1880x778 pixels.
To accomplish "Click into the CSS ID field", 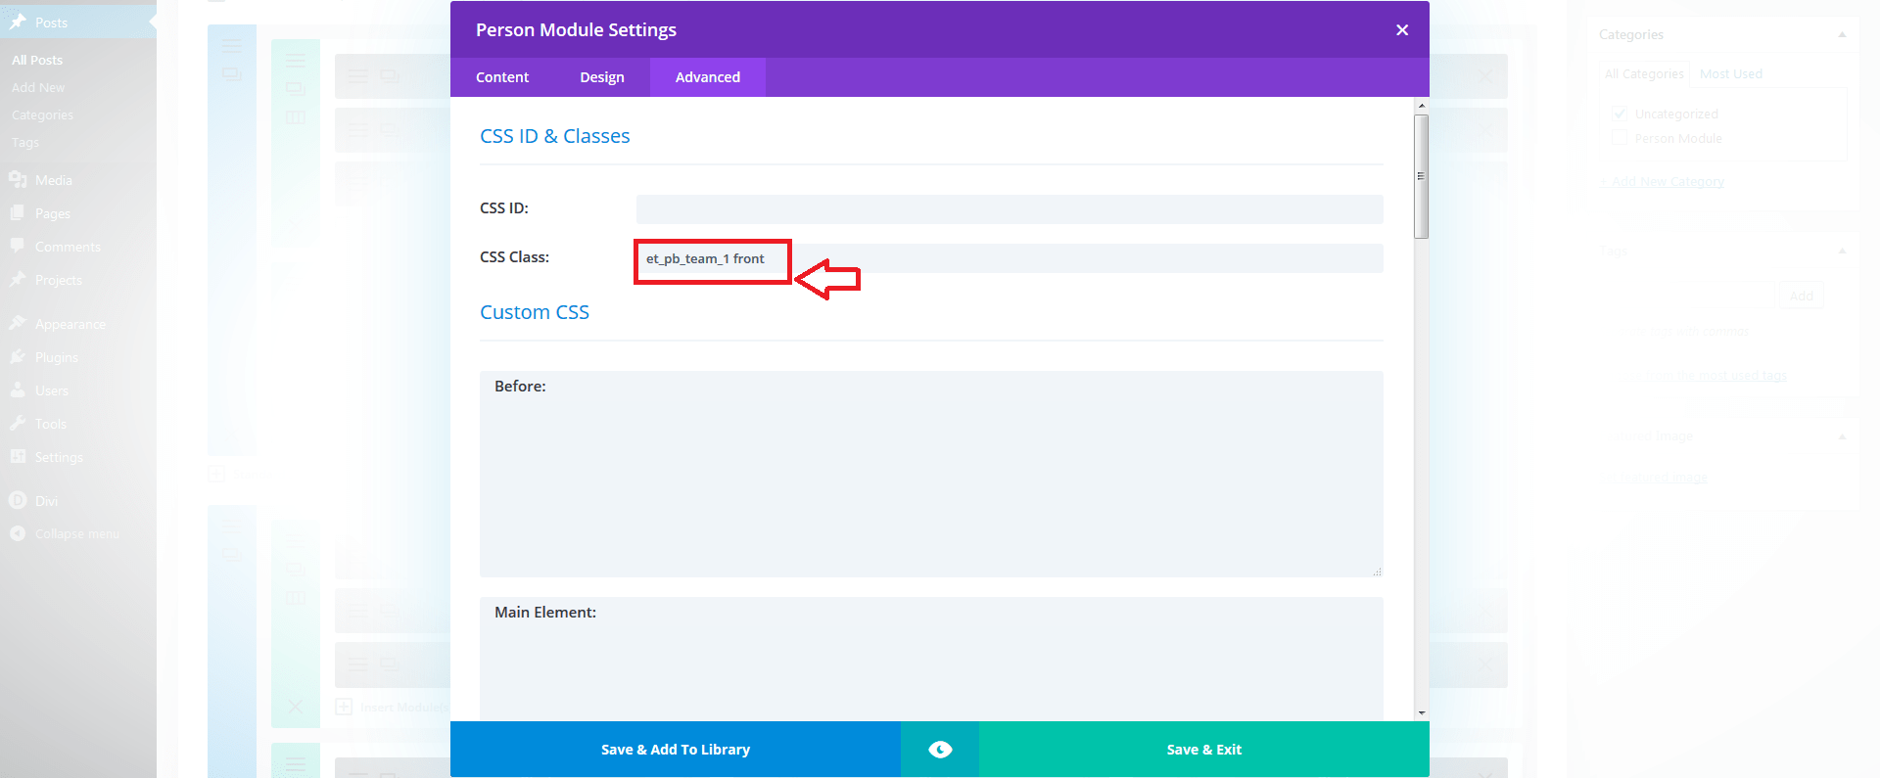I will tap(1009, 209).
